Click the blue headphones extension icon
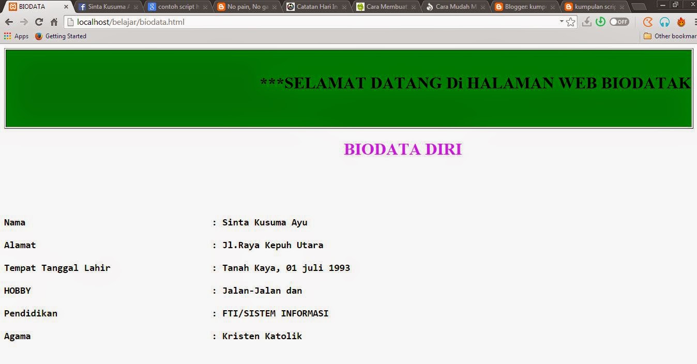 664,22
